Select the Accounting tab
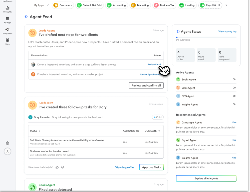Screen dimensions: 250x192 [x=116, y=5]
